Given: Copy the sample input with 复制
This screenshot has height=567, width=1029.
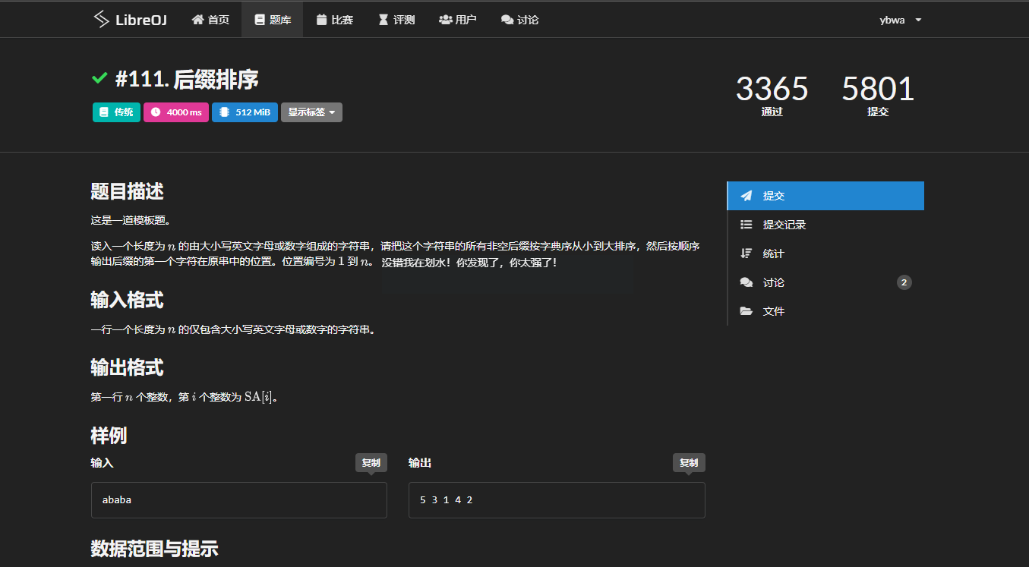Looking at the screenshot, I should pos(371,463).
